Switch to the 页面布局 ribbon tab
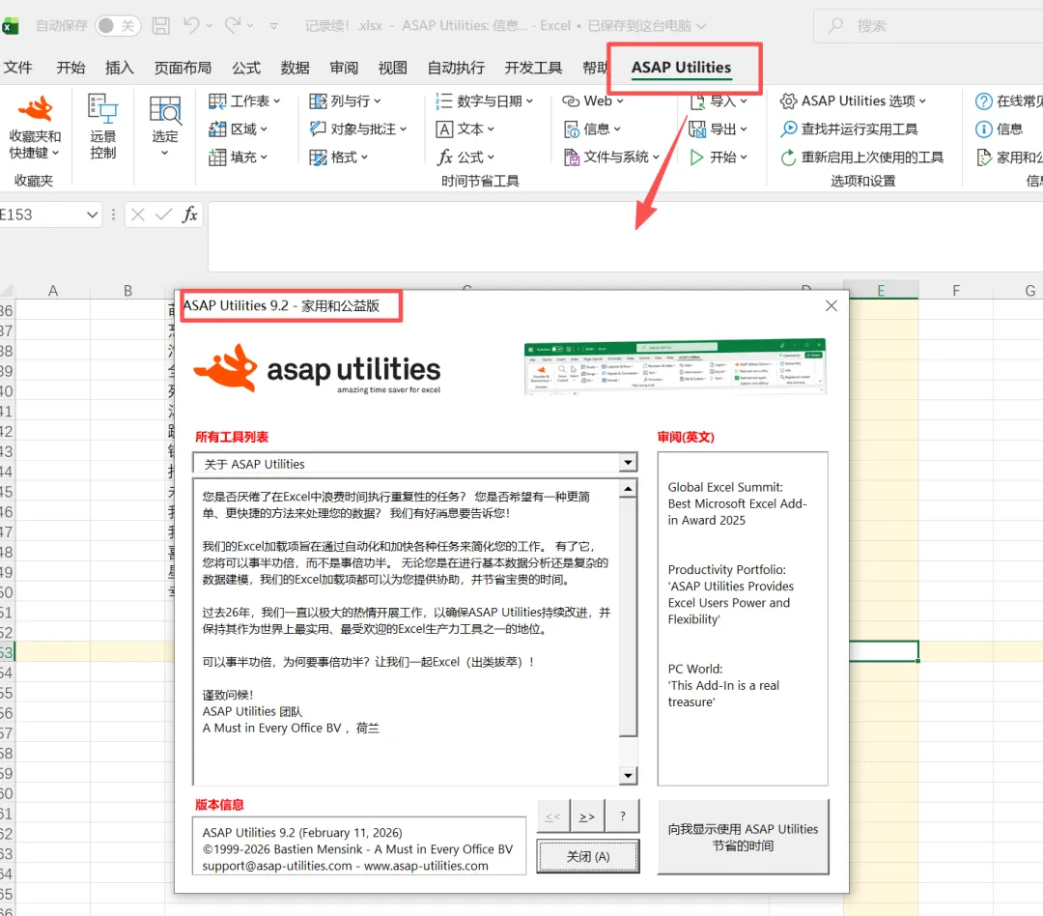 183,68
